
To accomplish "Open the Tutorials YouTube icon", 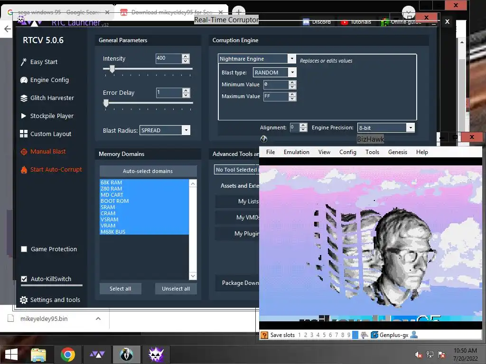I will click(x=345, y=22).
